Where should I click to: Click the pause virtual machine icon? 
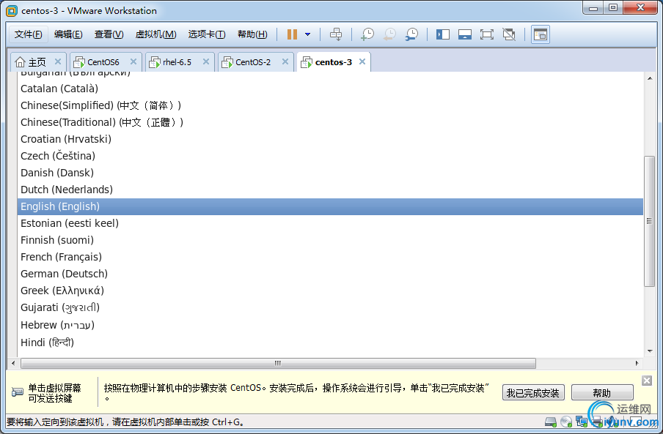[x=292, y=34]
